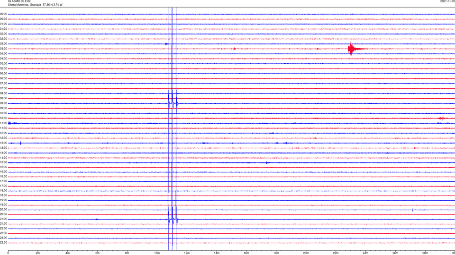Pick the 05:00 time label
This screenshot has width=455, height=255.
tap(3, 63)
